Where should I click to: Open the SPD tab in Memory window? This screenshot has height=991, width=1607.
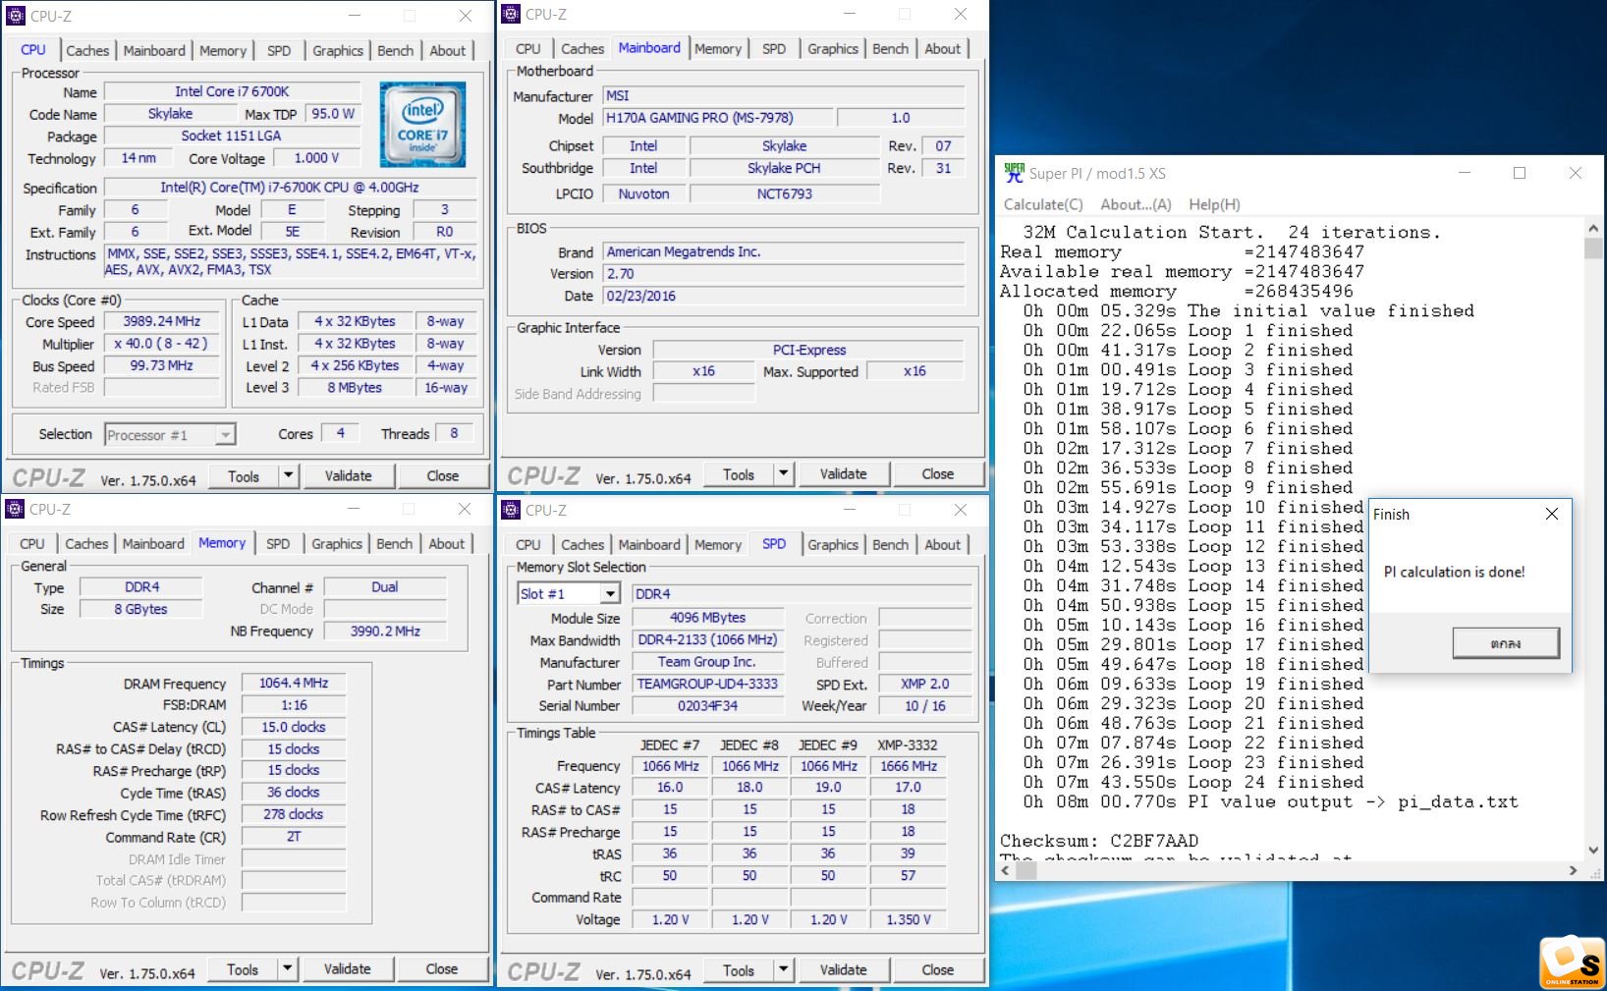[x=278, y=543]
